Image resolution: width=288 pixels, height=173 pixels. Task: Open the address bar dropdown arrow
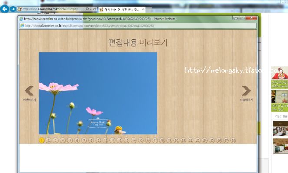[91, 9]
